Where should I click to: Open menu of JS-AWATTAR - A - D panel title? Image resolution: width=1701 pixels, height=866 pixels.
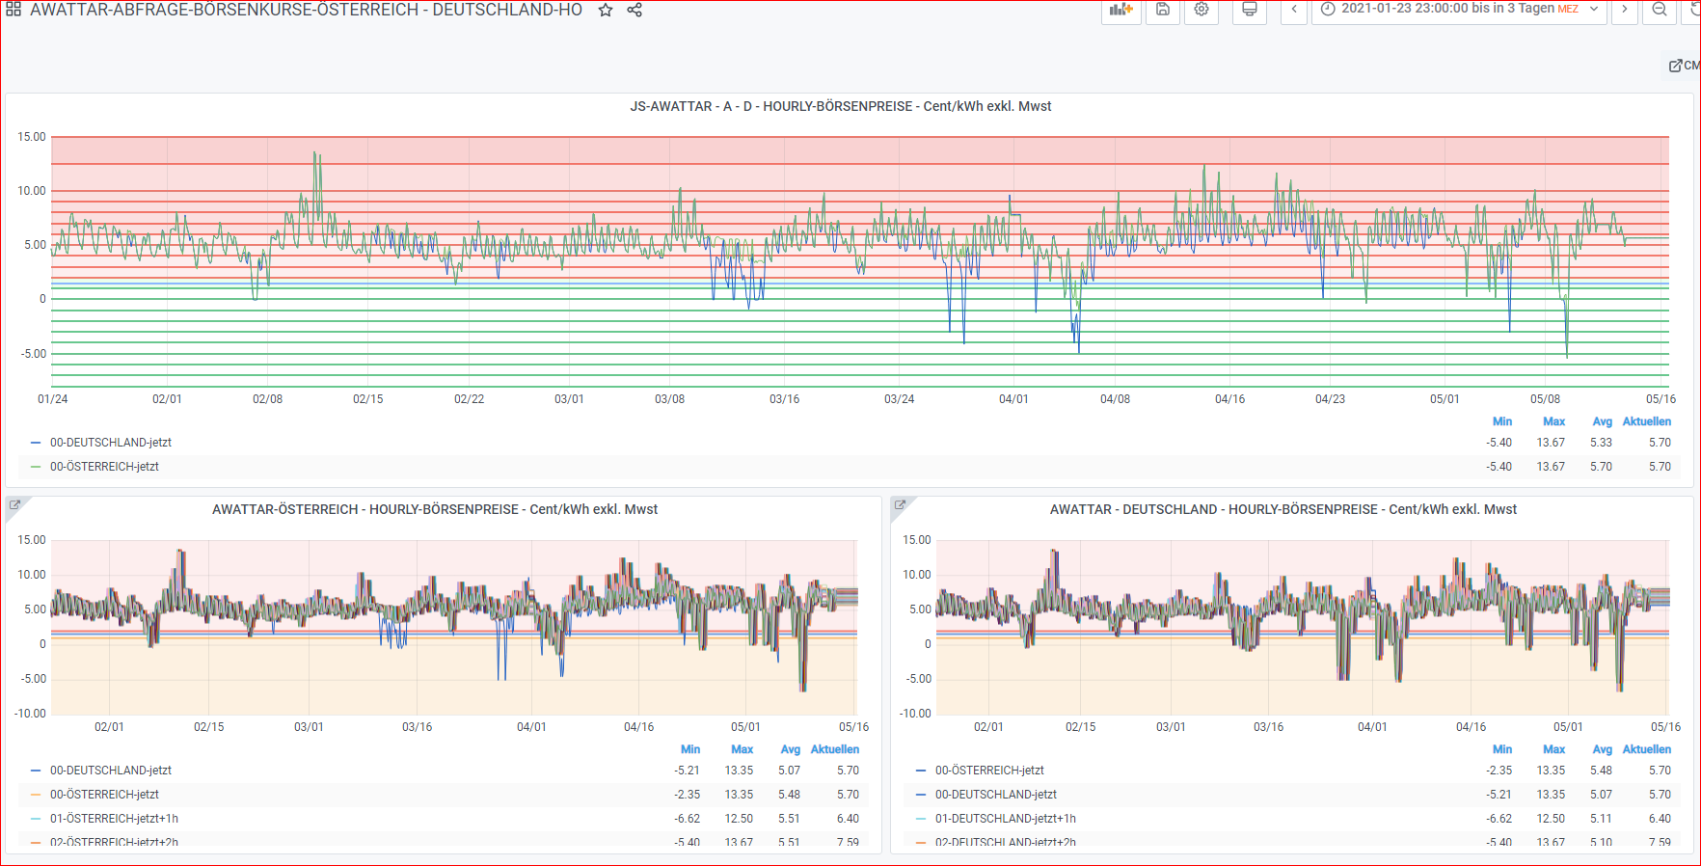841,106
